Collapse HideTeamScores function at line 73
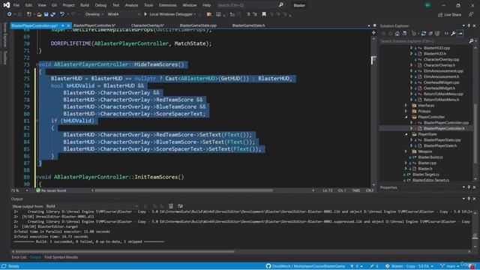 pos(37,64)
